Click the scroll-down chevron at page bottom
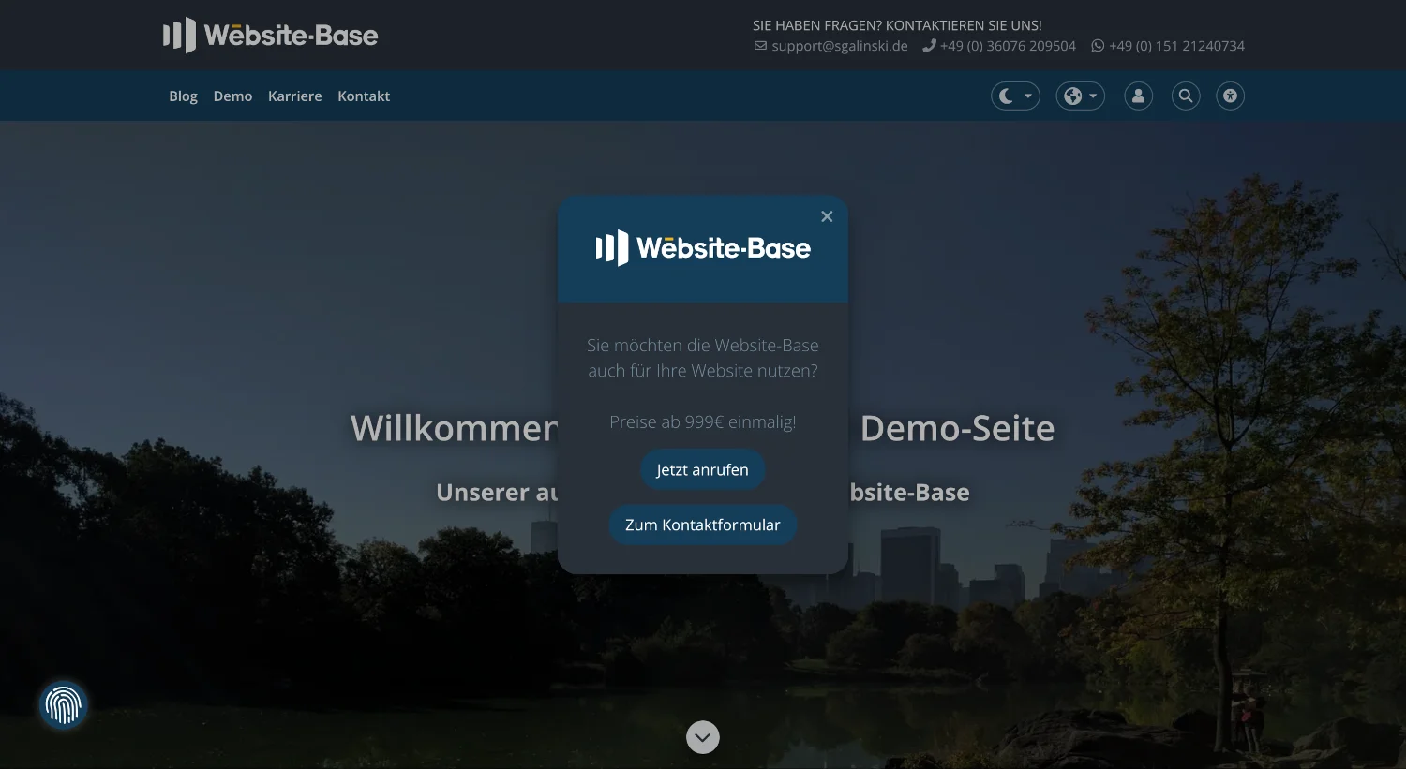Viewport: 1406px width, 769px height. click(703, 737)
